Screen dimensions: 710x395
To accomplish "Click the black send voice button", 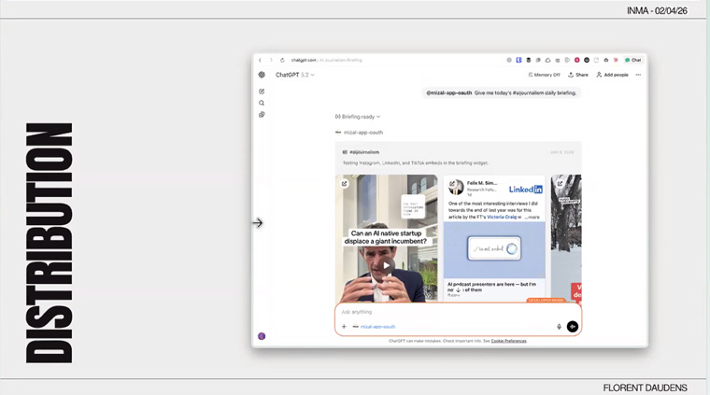I will click(x=573, y=326).
